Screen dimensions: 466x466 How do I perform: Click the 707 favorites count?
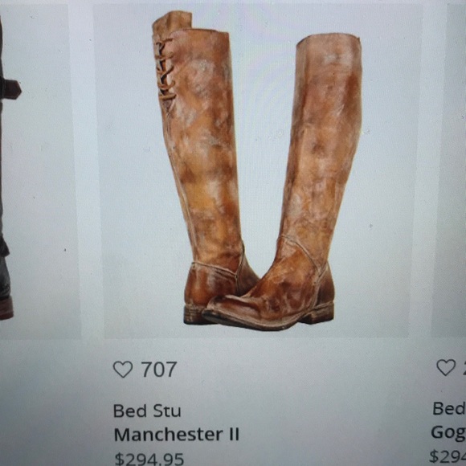(159, 369)
